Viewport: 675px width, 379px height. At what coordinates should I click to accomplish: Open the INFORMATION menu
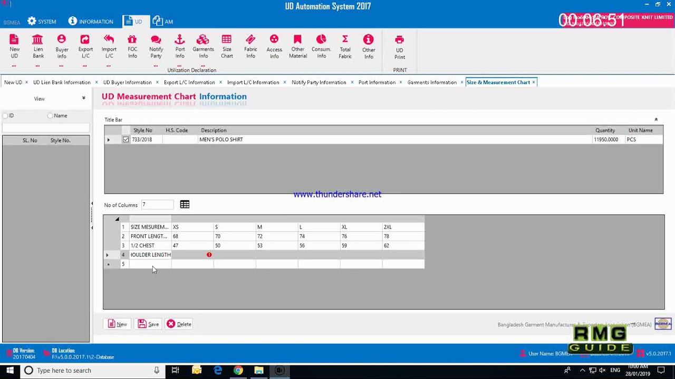(91, 22)
